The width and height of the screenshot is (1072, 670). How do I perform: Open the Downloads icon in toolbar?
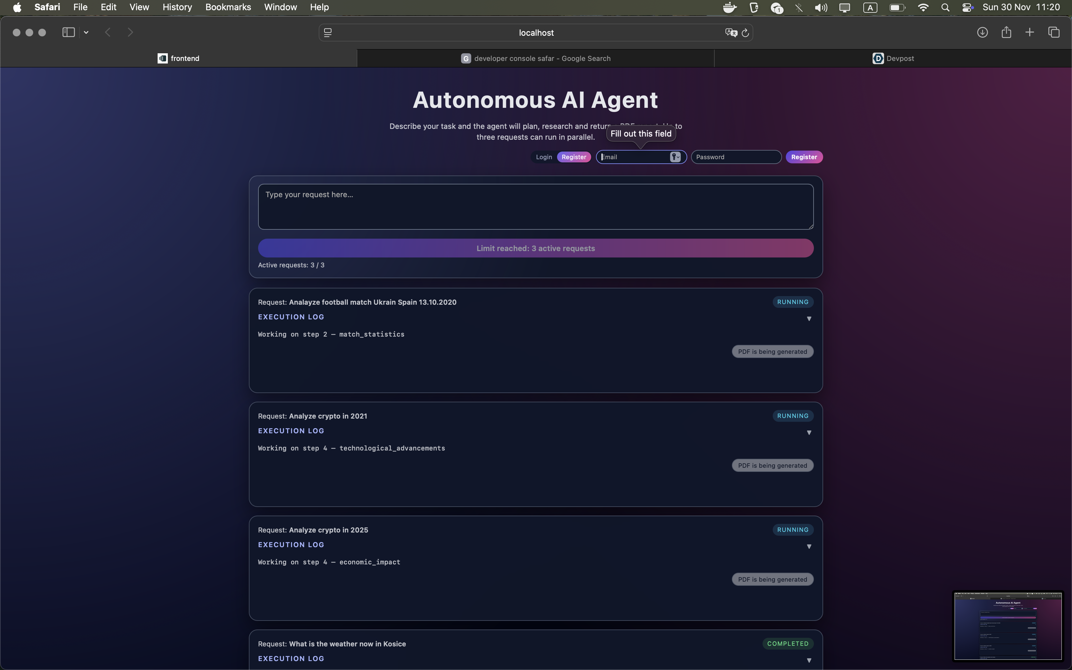click(982, 32)
